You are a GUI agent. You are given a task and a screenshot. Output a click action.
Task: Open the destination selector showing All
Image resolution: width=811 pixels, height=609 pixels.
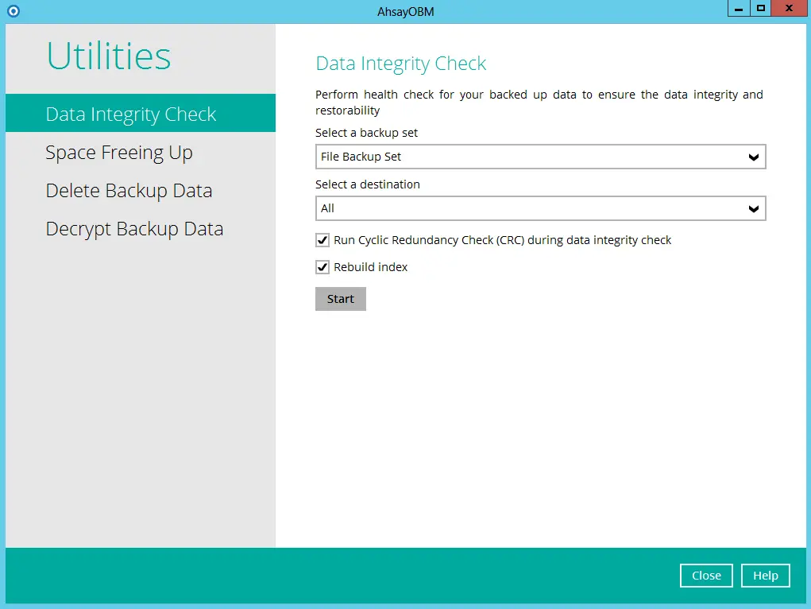[x=540, y=208]
